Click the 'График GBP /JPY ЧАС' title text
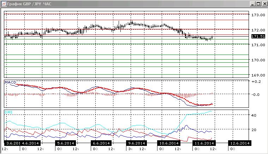 point(29,4)
